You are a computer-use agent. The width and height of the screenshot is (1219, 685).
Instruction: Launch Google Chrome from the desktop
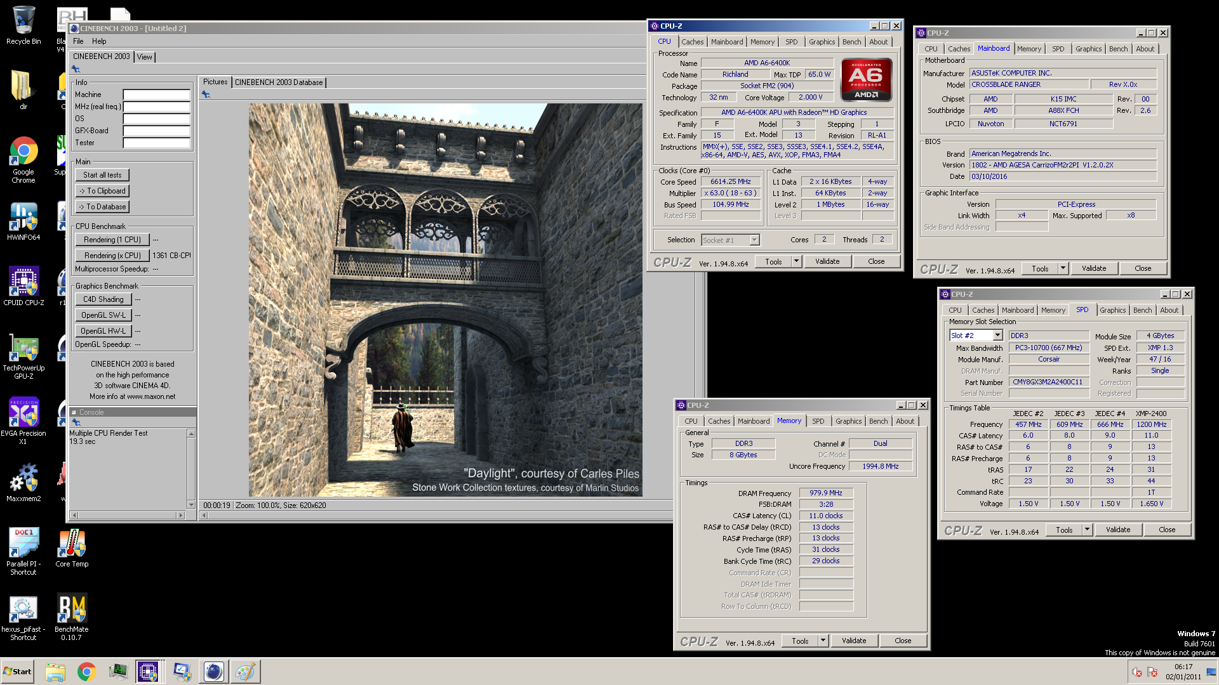tap(23, 160)
